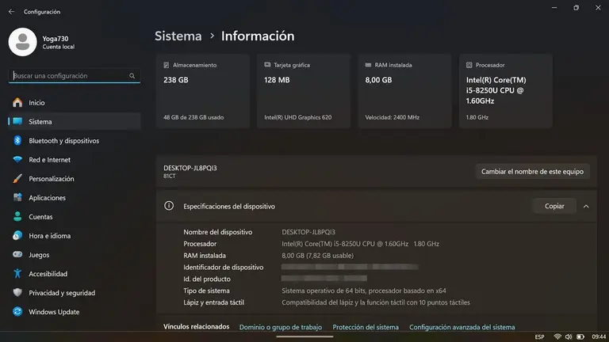Click the specifications info circle icon

pyautogui.click(x=169, y=206)
